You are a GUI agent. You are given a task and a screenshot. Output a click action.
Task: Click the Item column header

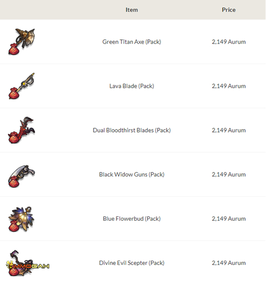click(132, 10)
